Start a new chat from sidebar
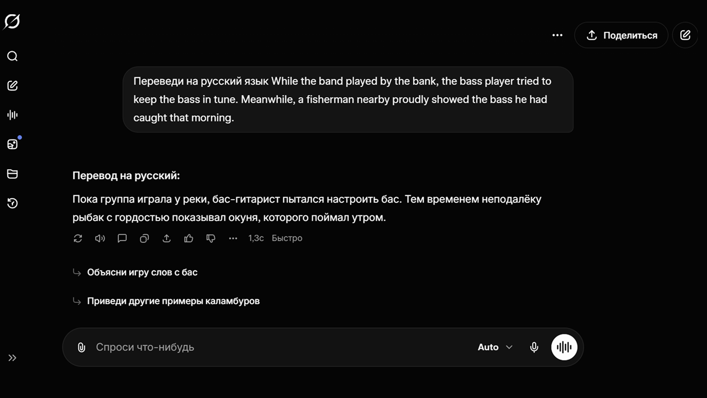The width and height of the screenshot is (707, 398). tap(12, 85)
